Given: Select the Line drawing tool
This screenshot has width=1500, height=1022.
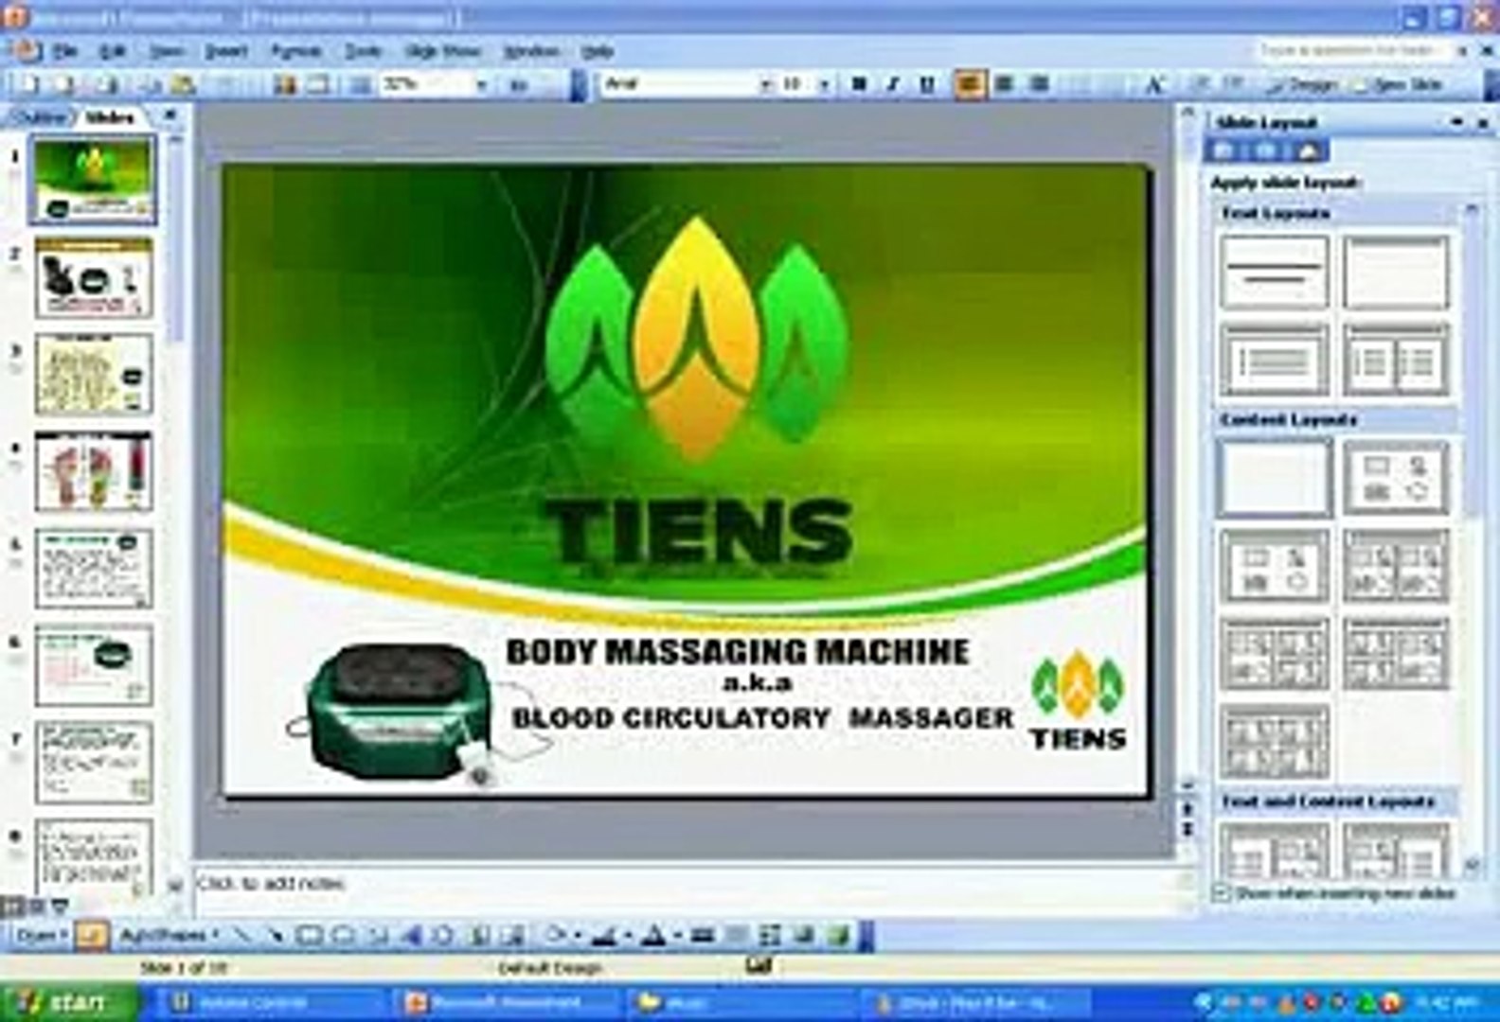Looking at the screenshot, I should point(241,936).
